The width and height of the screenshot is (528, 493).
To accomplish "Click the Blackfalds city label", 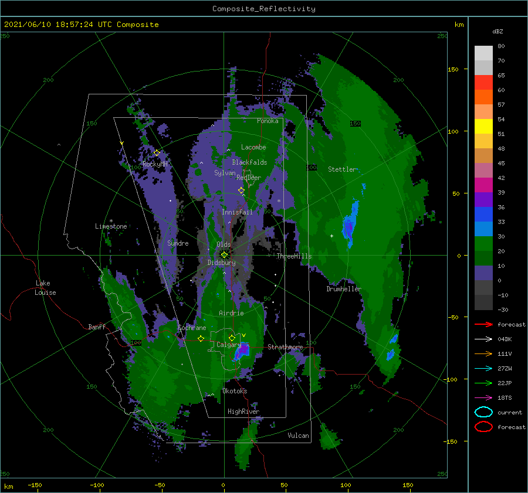I will click(x=249, y=162).
